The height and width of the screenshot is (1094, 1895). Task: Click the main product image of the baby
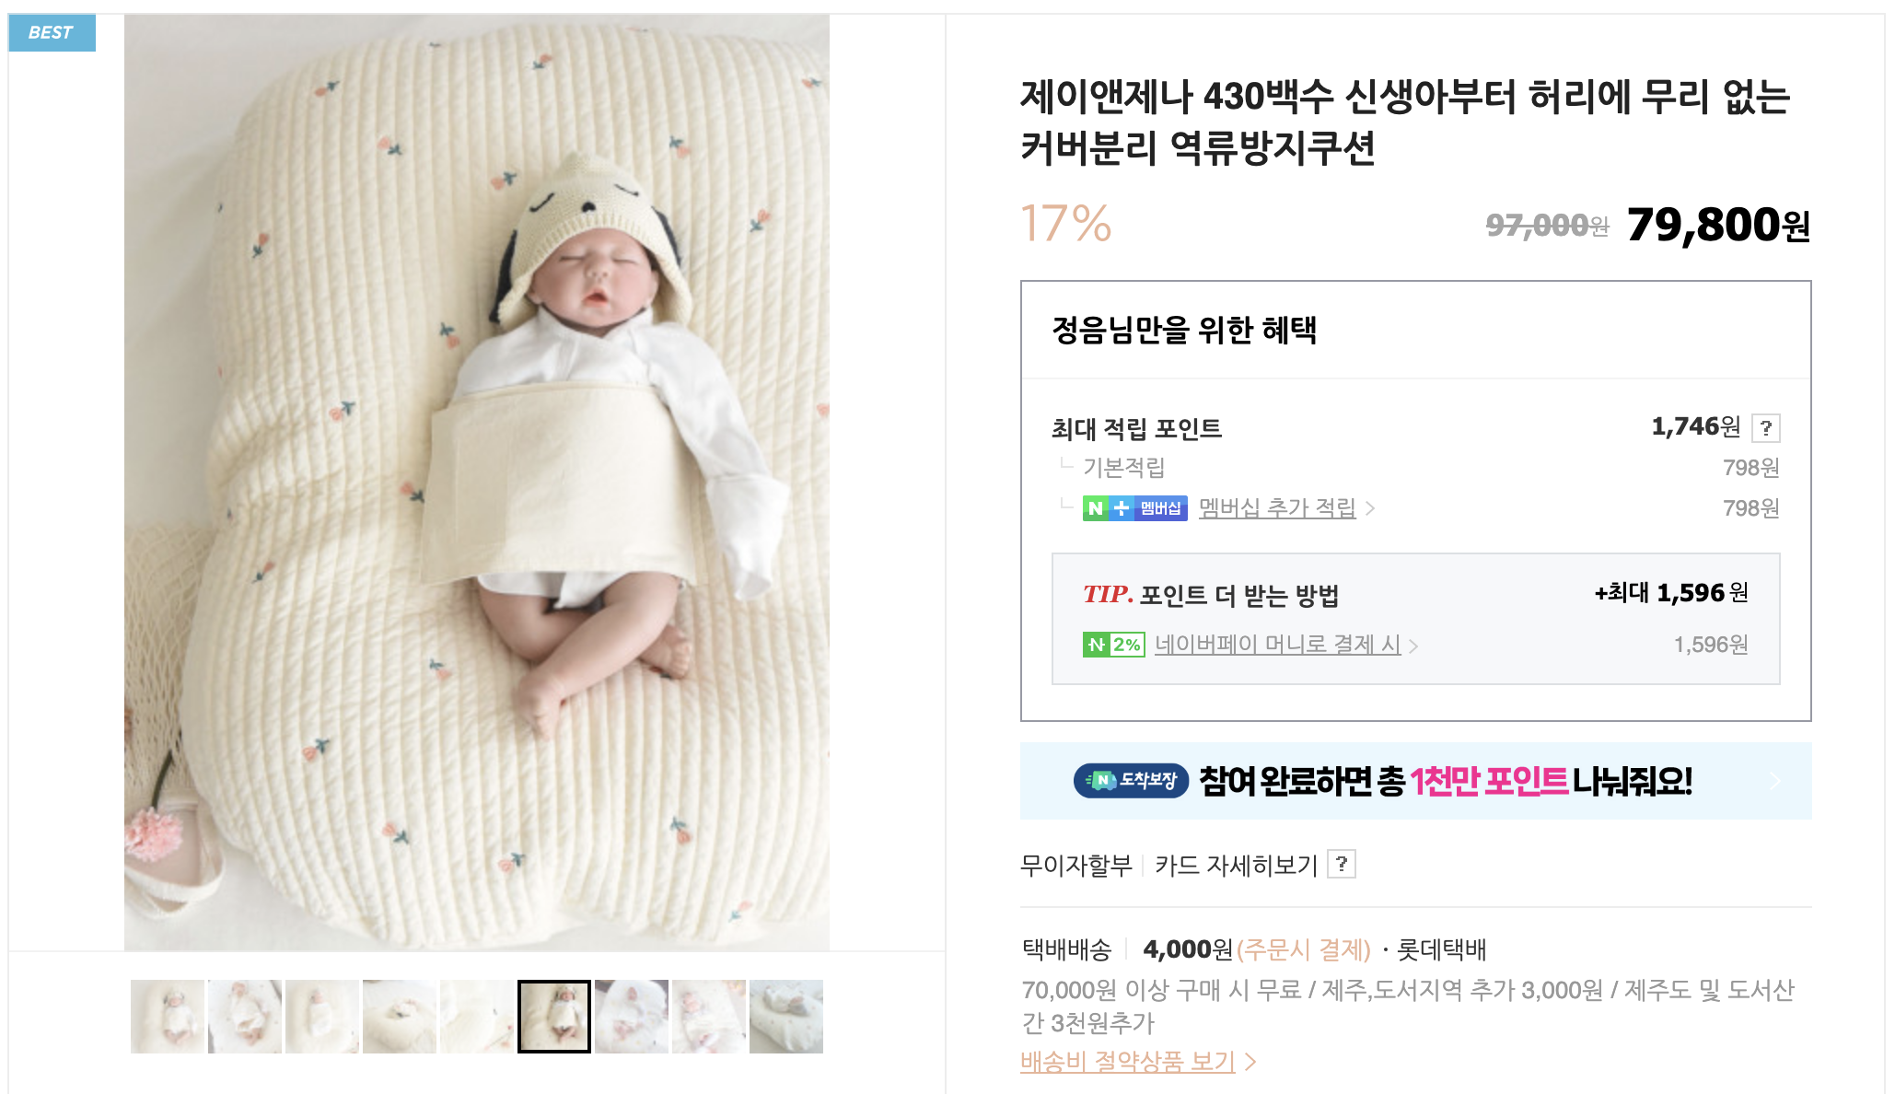pos(477,483)
